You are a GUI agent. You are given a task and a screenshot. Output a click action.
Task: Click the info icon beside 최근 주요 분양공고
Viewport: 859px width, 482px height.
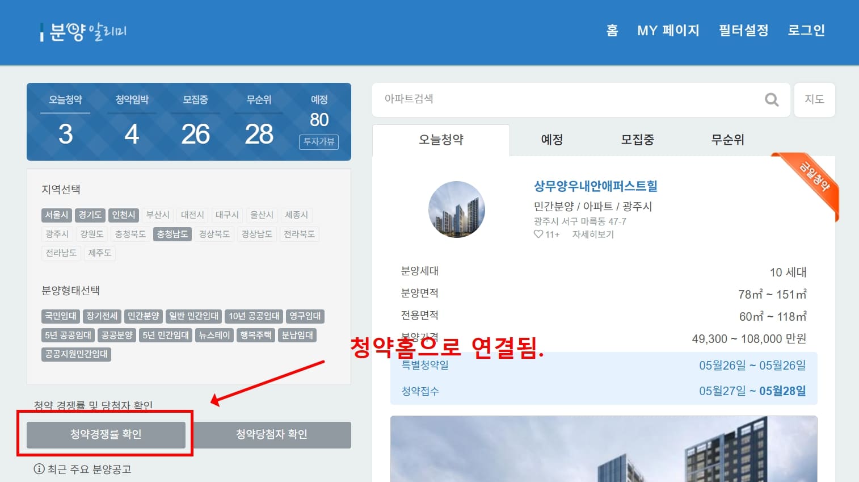(x=38, y=469)
